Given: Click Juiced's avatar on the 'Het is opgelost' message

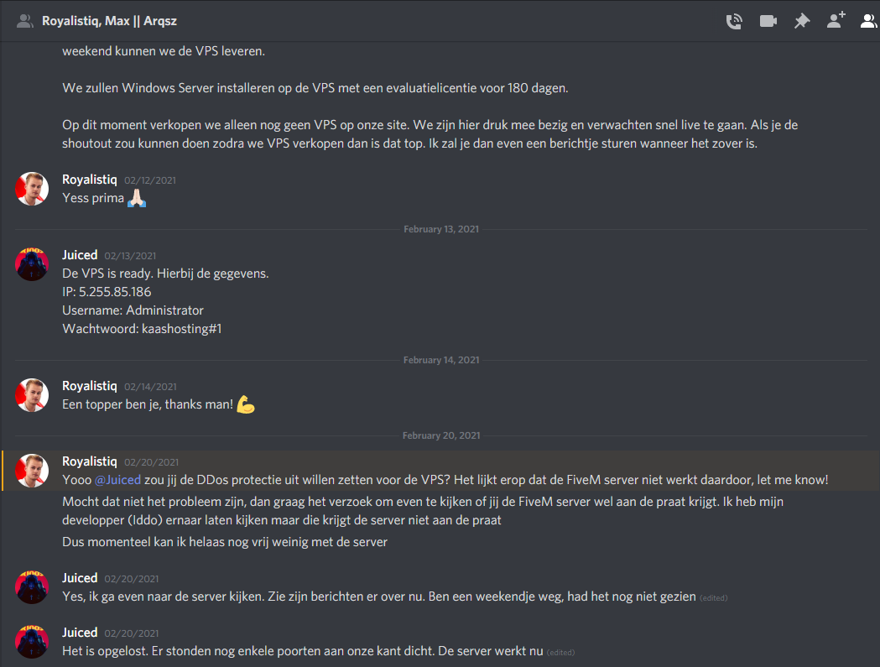Looking at the screenshot, I should coord(32,641).
